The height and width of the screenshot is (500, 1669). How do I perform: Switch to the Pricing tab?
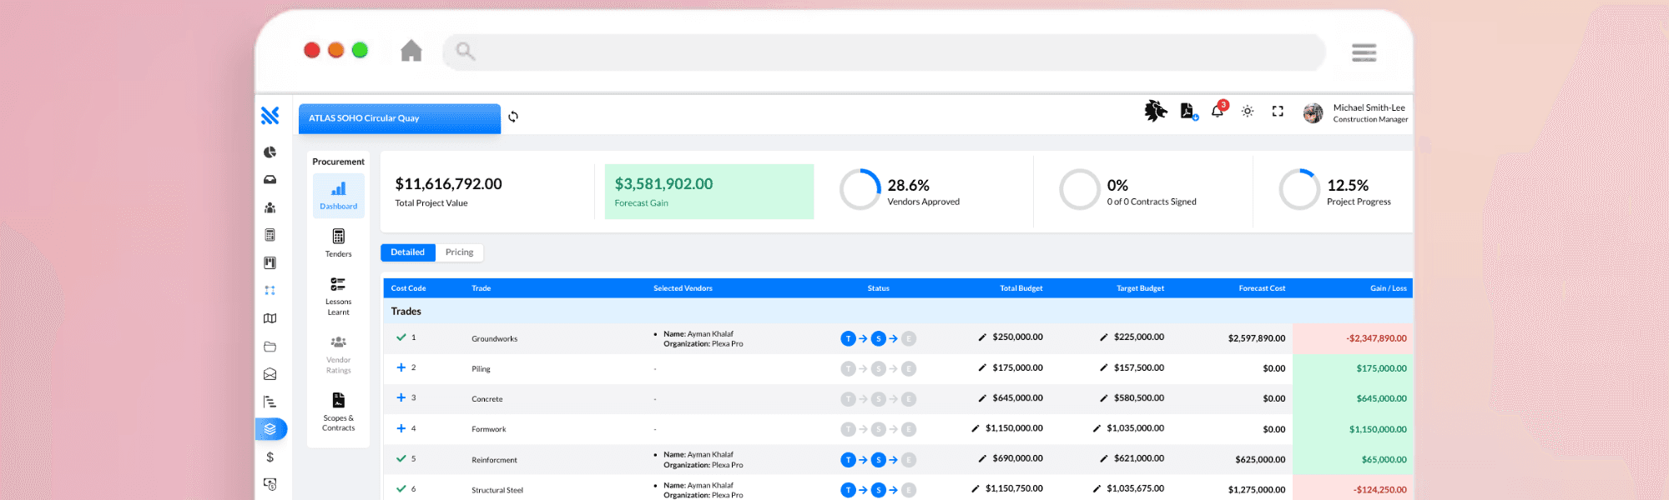[459, 252]
